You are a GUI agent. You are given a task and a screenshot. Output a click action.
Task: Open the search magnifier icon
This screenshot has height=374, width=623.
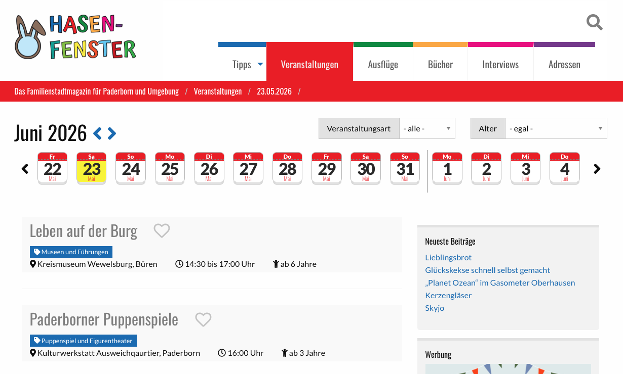595,22
